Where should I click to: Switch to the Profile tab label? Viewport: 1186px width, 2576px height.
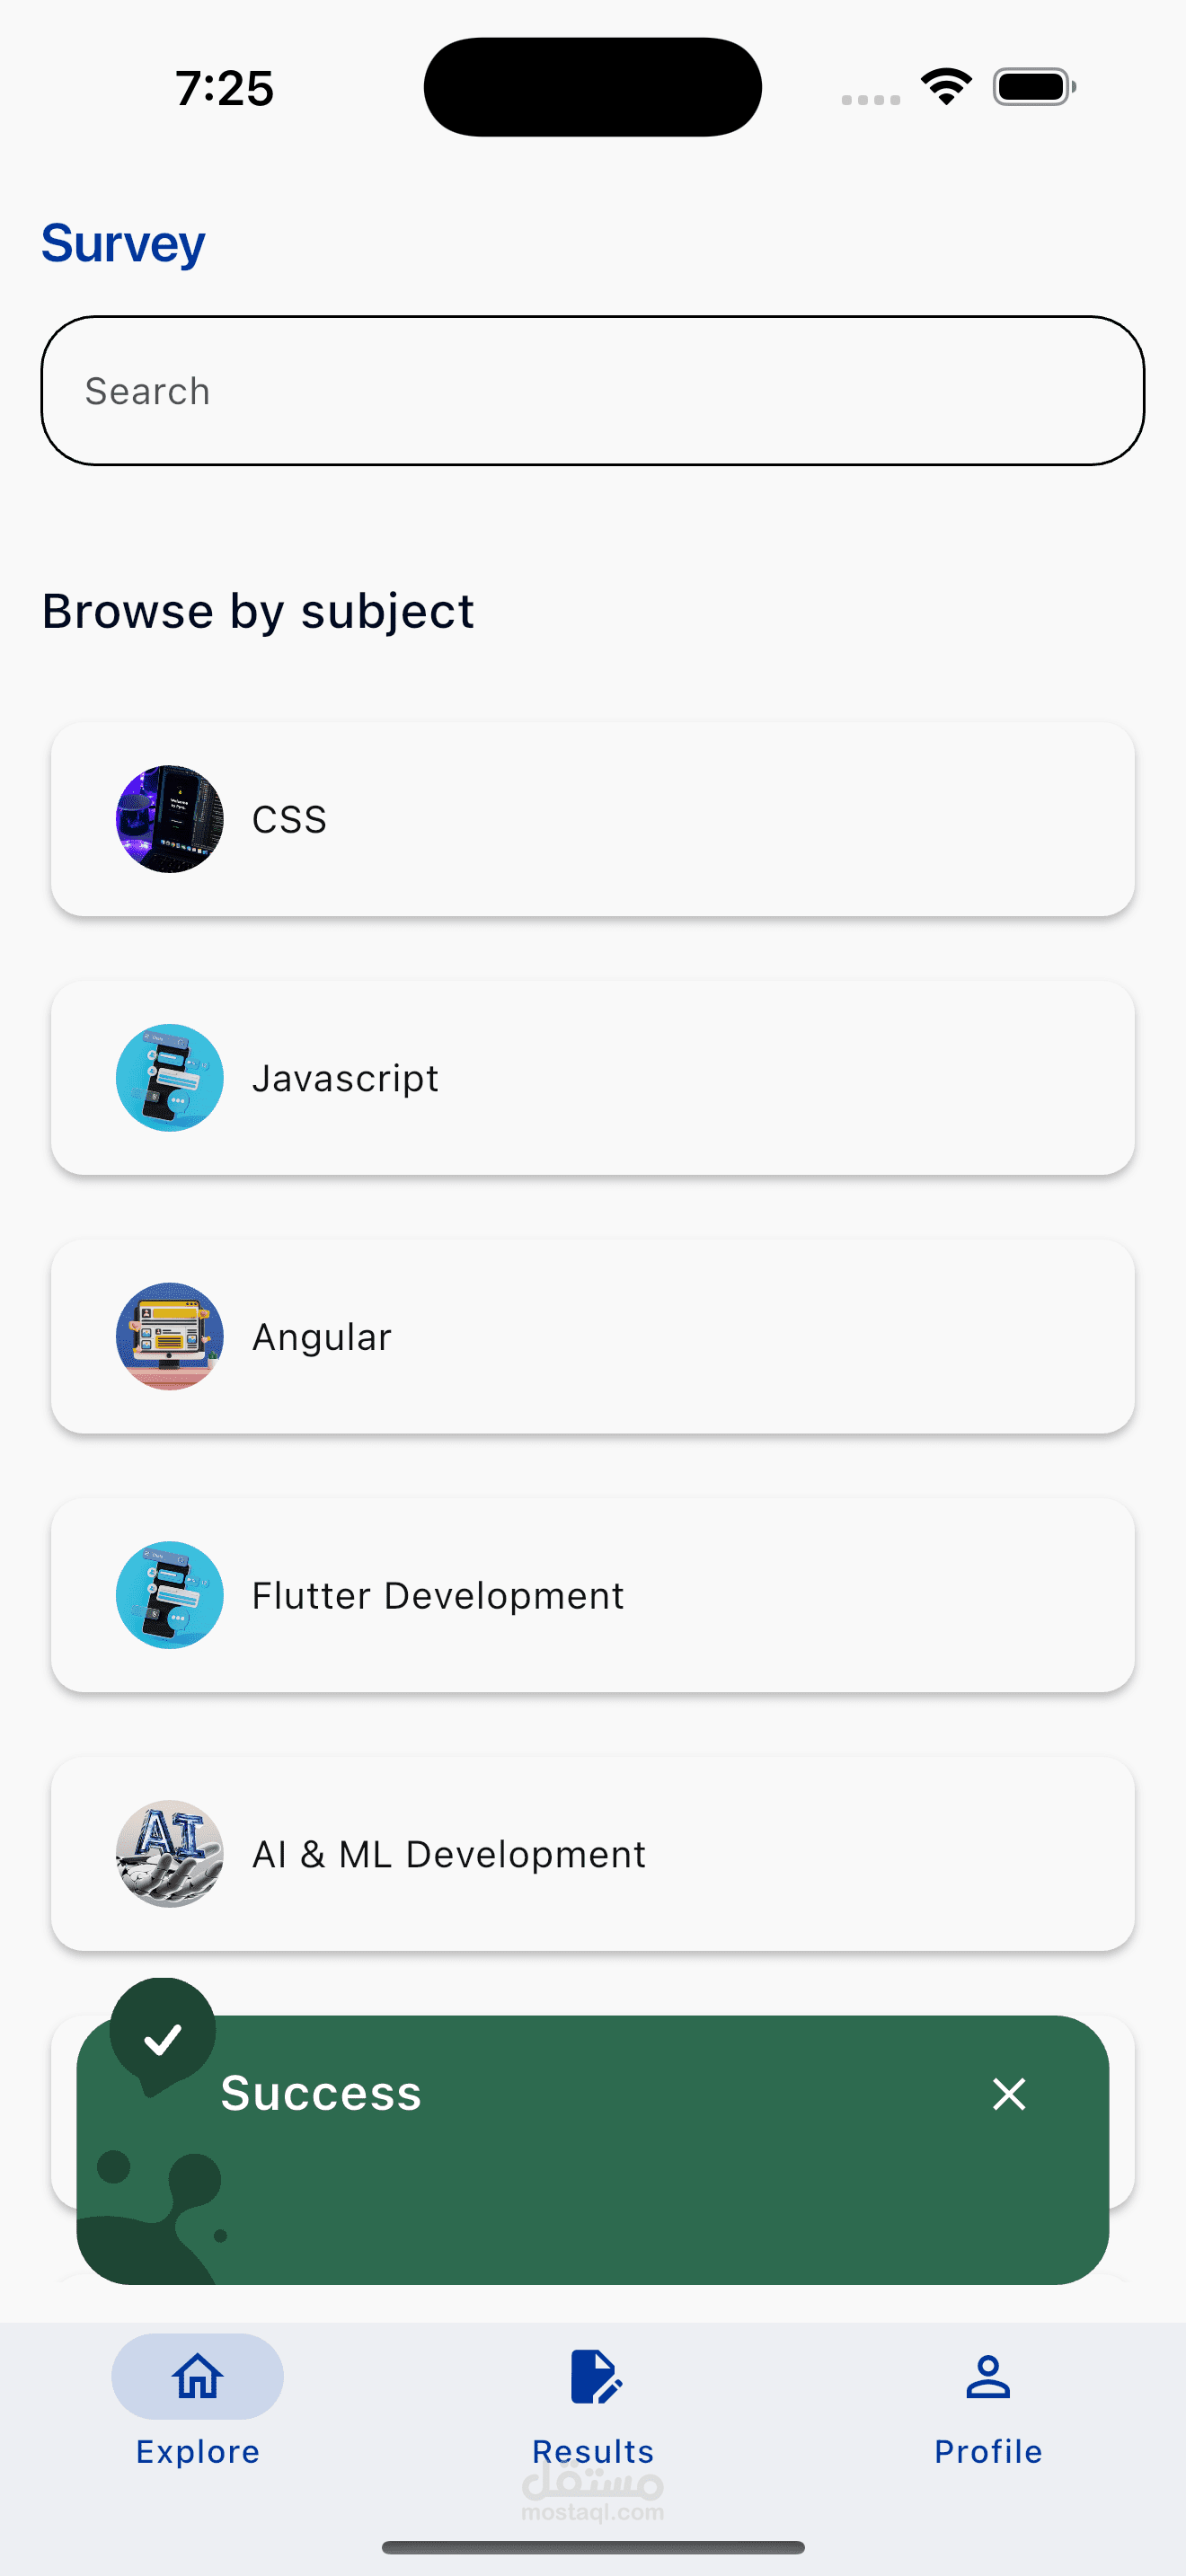pos(988,2452)
